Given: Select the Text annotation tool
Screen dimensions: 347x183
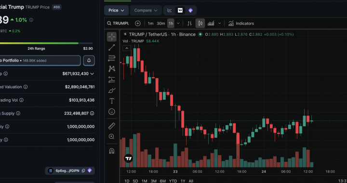Looking at the screenshot, I should 112,101.
